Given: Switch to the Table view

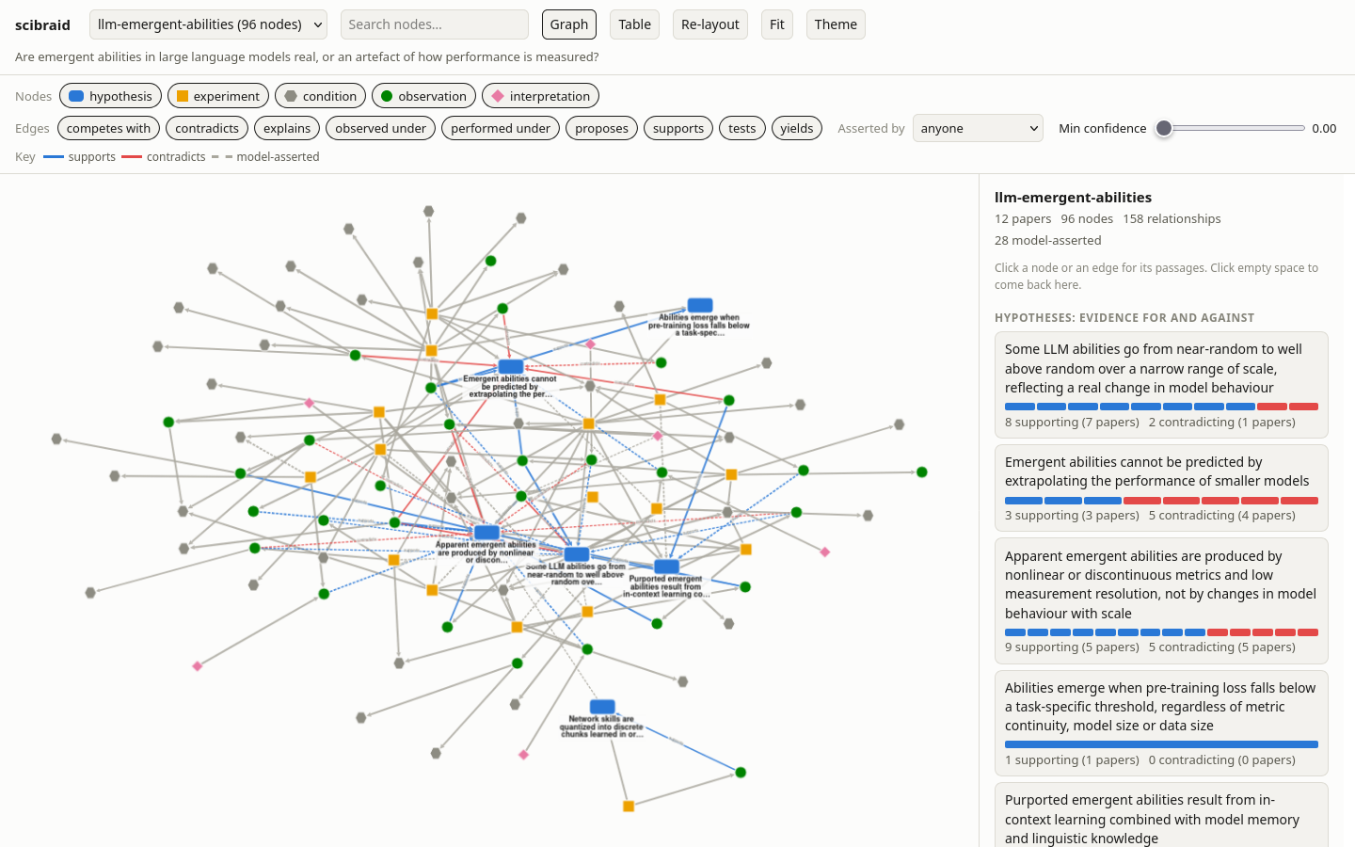Looking at the screenshot, I should (635, 24).
